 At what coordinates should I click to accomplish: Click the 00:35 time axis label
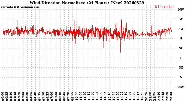[x=7, y=96]
